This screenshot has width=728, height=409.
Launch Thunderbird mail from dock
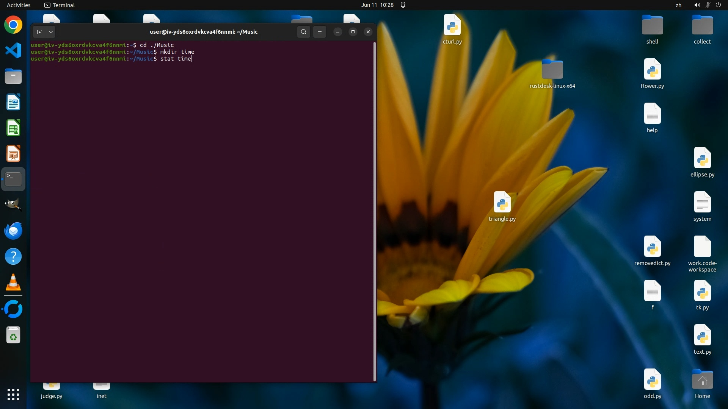[13, 231]
